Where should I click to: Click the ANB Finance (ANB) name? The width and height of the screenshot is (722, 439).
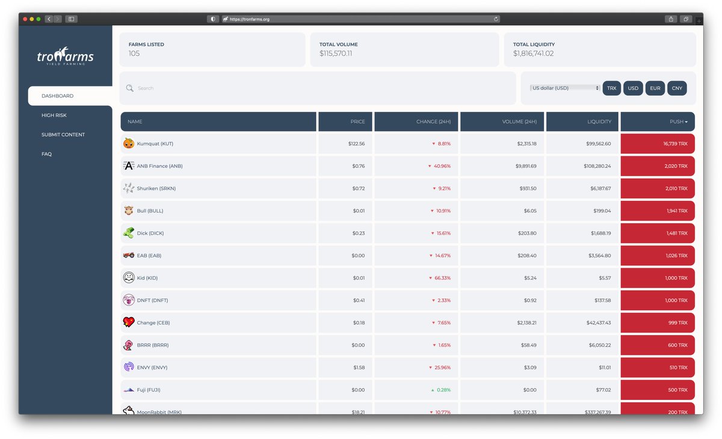tap(159, 166)
